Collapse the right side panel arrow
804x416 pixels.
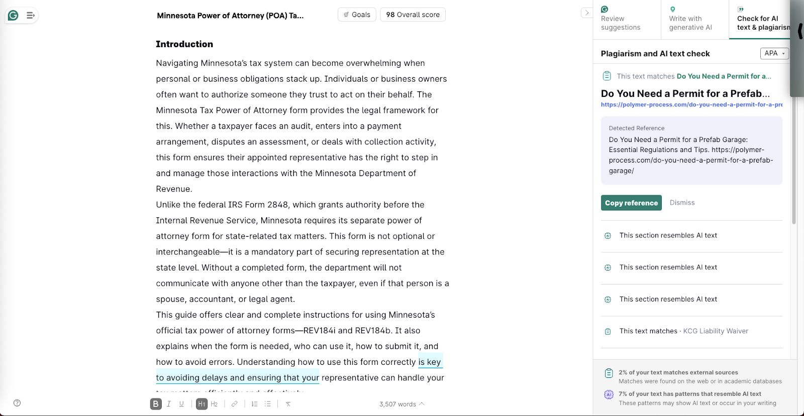pyautogui.click(x=586, y=13)
